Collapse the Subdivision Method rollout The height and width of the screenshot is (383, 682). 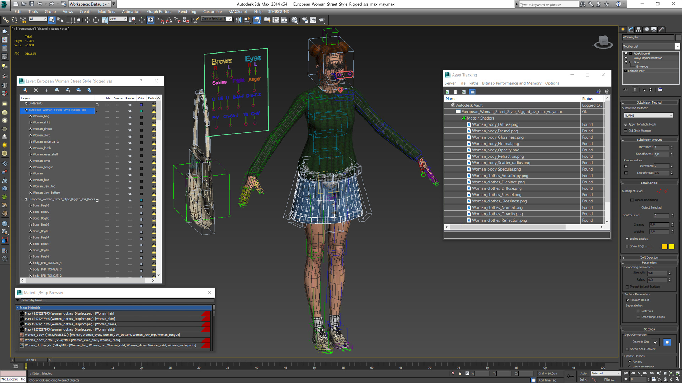pos(649,102)
